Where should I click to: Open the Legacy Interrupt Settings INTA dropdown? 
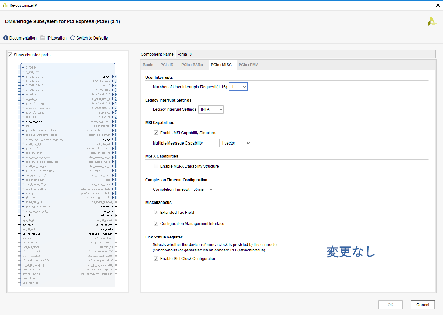tap(211, 109)
